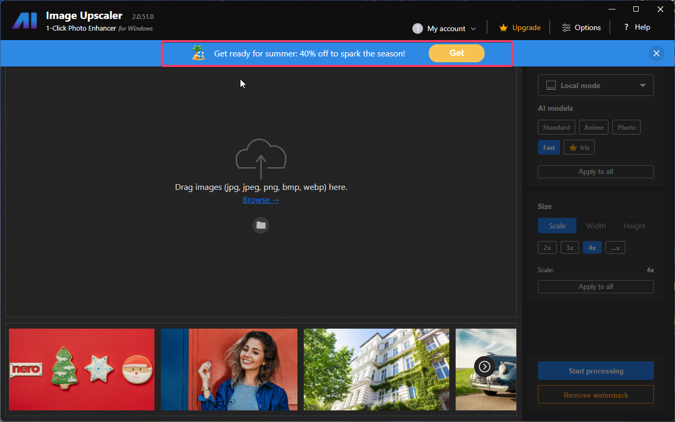Click the Browse link

click(x=261, y=200)
